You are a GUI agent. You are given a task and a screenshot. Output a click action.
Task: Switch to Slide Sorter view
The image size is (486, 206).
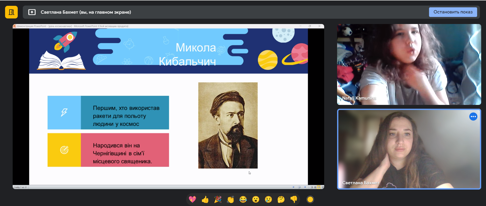point(315,187)
